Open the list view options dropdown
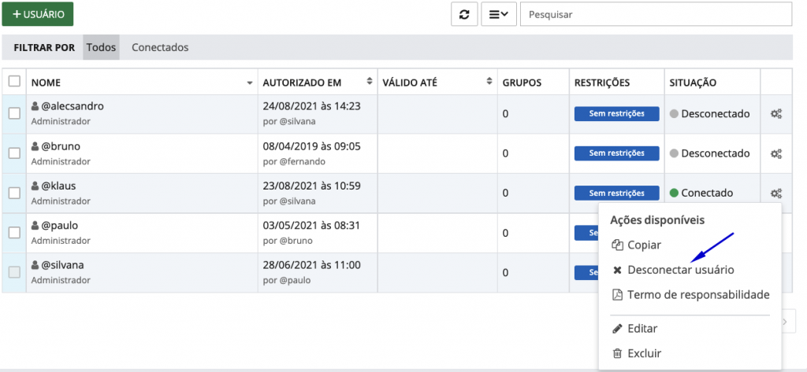 (499, 14)
